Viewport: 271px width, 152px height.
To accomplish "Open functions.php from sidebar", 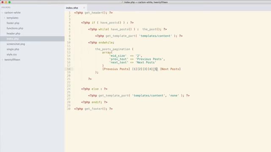I will point(15,28).
